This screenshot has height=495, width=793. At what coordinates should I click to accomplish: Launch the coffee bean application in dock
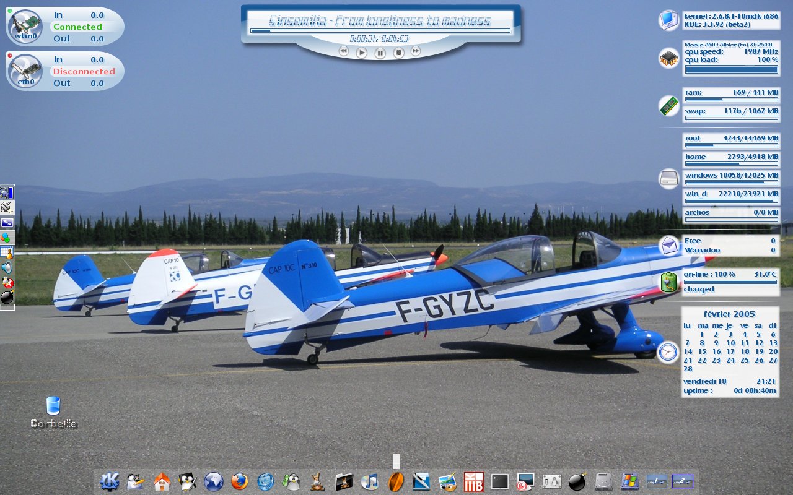click(x=396, y=481)
